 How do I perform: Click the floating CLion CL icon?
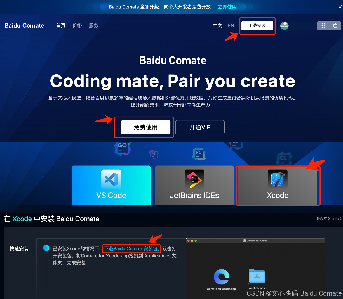[x=284, y=158]
